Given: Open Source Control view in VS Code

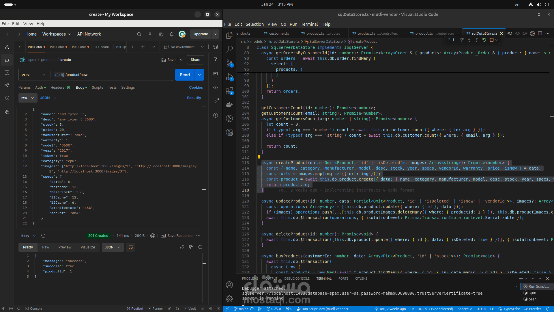Looking at the screenshot, I should pos(229,63).
